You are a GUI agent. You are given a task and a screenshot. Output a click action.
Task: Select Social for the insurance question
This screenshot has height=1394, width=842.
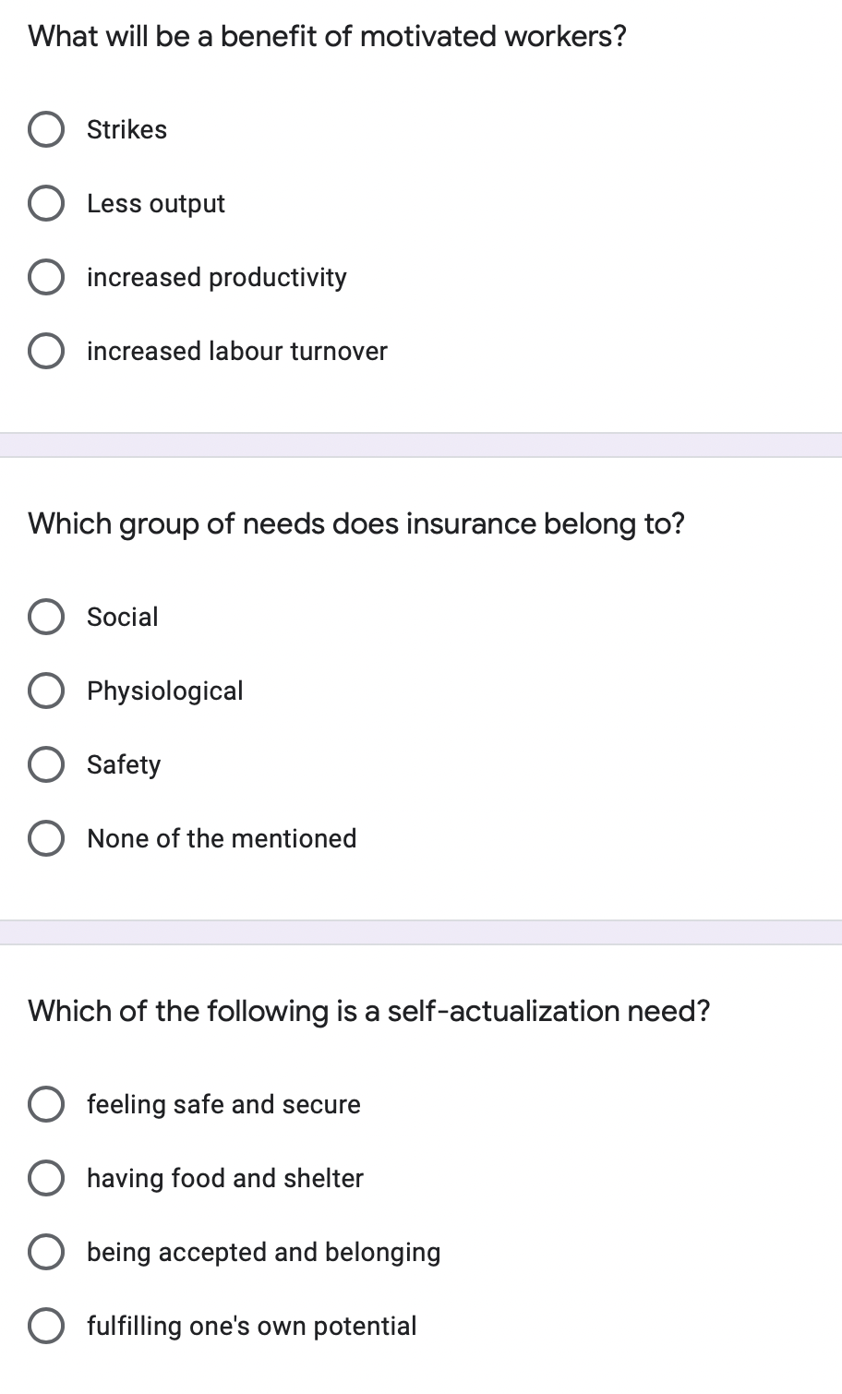46,617
